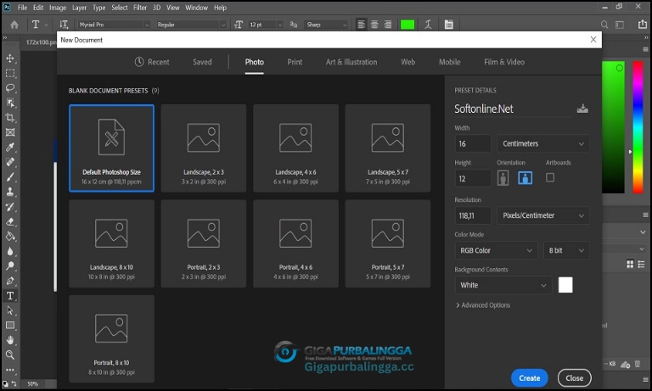Choose portrait orientation button
Screen dimensions: 652x391
point(503,178)
